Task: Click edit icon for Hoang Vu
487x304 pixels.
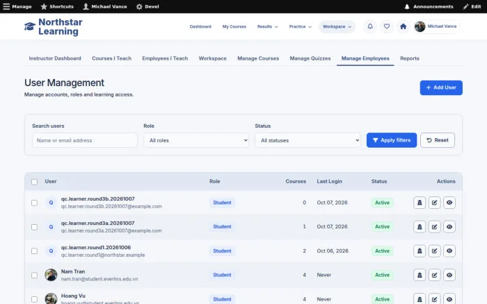Action: pos(434,298)
